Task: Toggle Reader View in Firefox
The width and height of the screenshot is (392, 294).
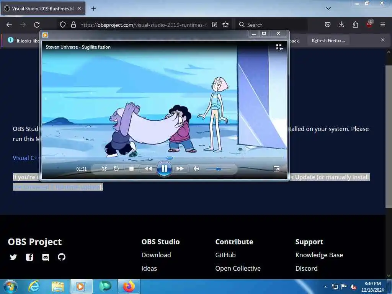Action: 215,24
